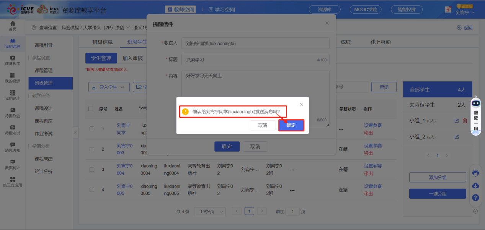Click the 添加分组 button
Image resolution: width=485 pixels, height=230 pixels.
437,177
